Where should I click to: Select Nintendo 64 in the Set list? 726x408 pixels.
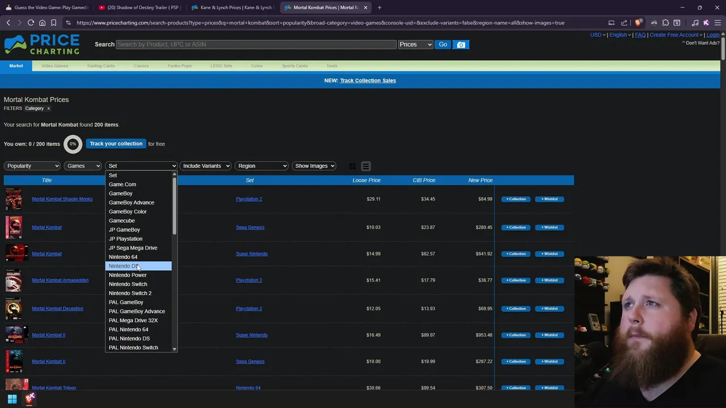[138, 257]
